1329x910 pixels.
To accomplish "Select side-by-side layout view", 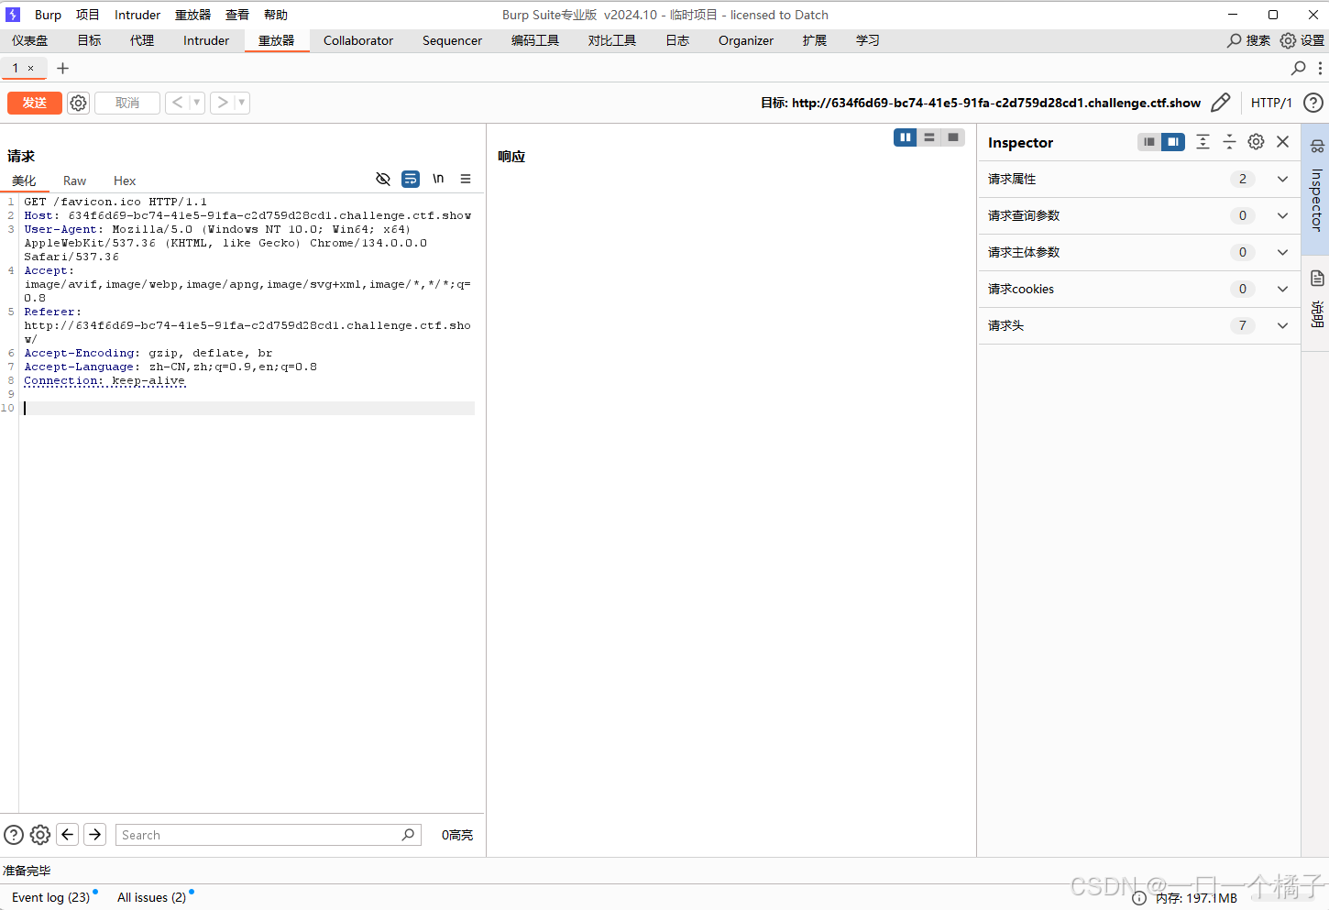I will pos(906,137).
